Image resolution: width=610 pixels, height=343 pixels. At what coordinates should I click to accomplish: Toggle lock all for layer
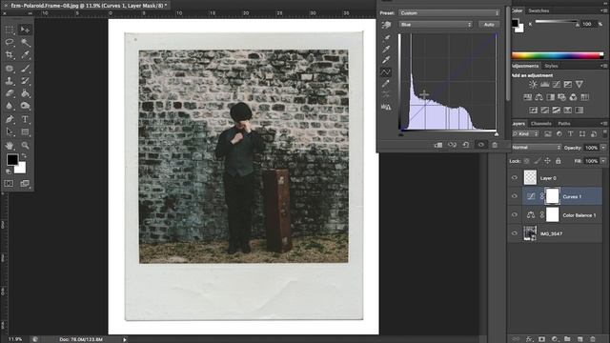point(559,161)
